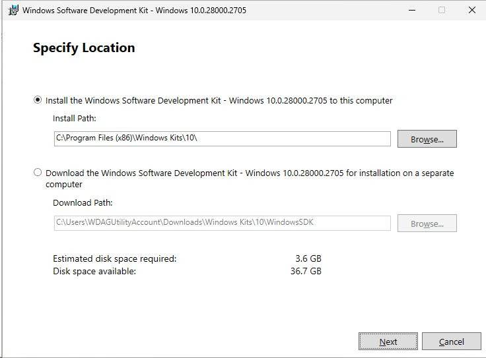The image size is (486, 358).
Task: Browse for an install path folder
Action: [427, 139]
